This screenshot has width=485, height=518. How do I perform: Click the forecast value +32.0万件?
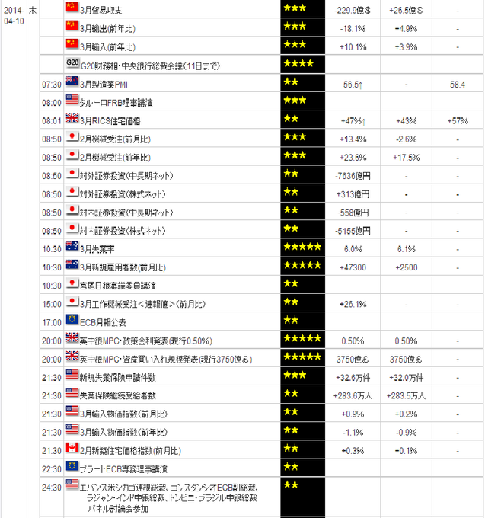(x=406, y=378)
